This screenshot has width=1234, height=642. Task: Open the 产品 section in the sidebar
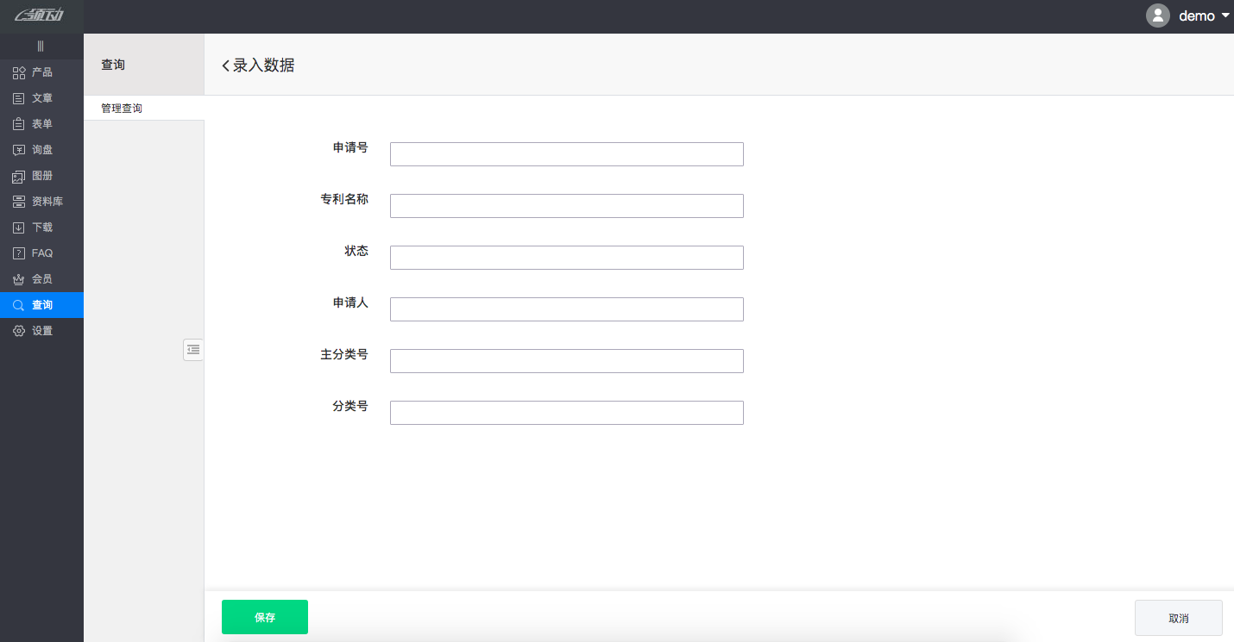41,72
